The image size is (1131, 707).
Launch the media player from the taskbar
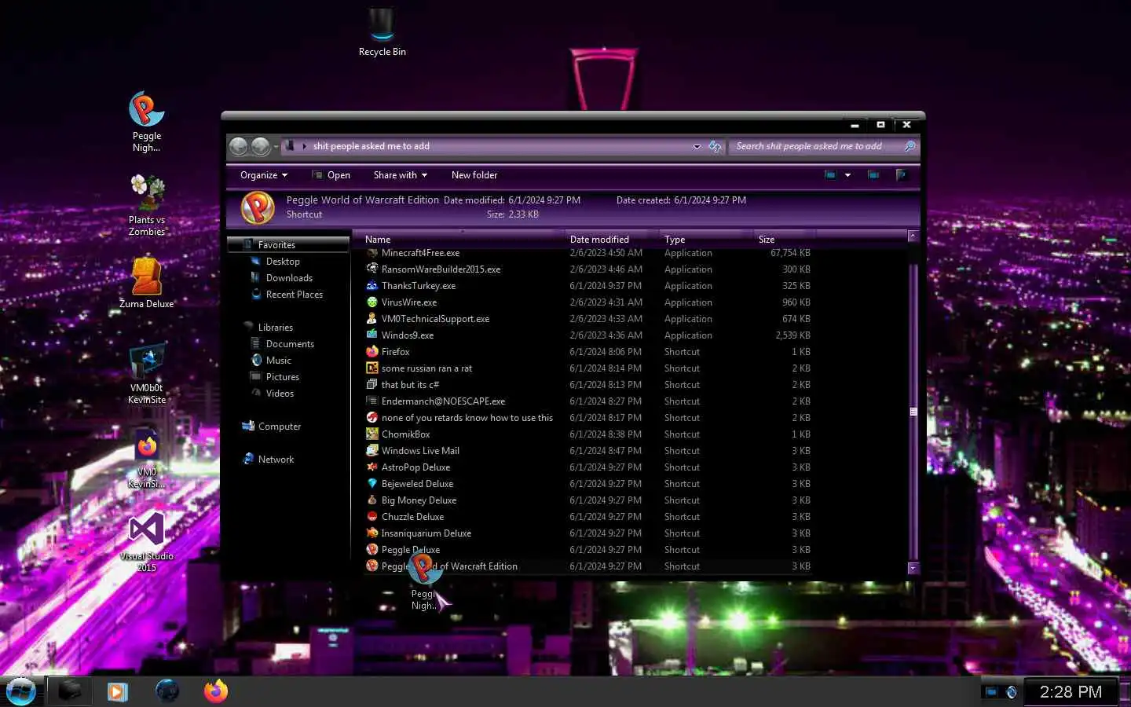[x=118, y=691]
